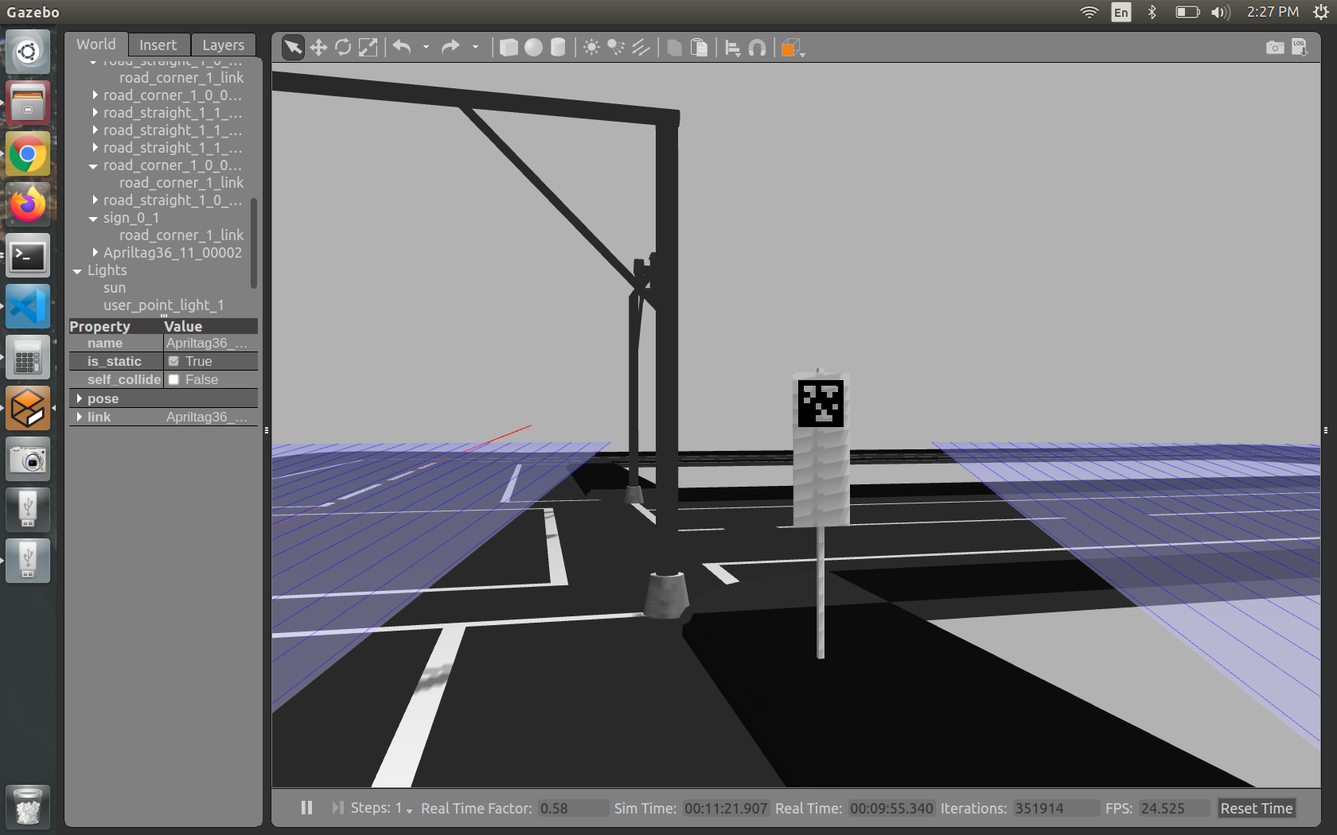Click the name property value cell
This screenshot has width=1337, height=835.
tap(210, 343)
